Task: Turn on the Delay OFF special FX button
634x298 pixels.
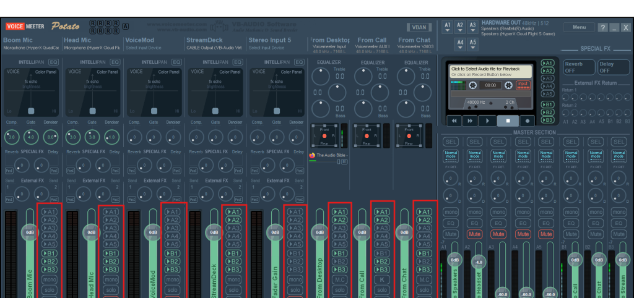Action: pyautogui.click(x=614, y=67)
